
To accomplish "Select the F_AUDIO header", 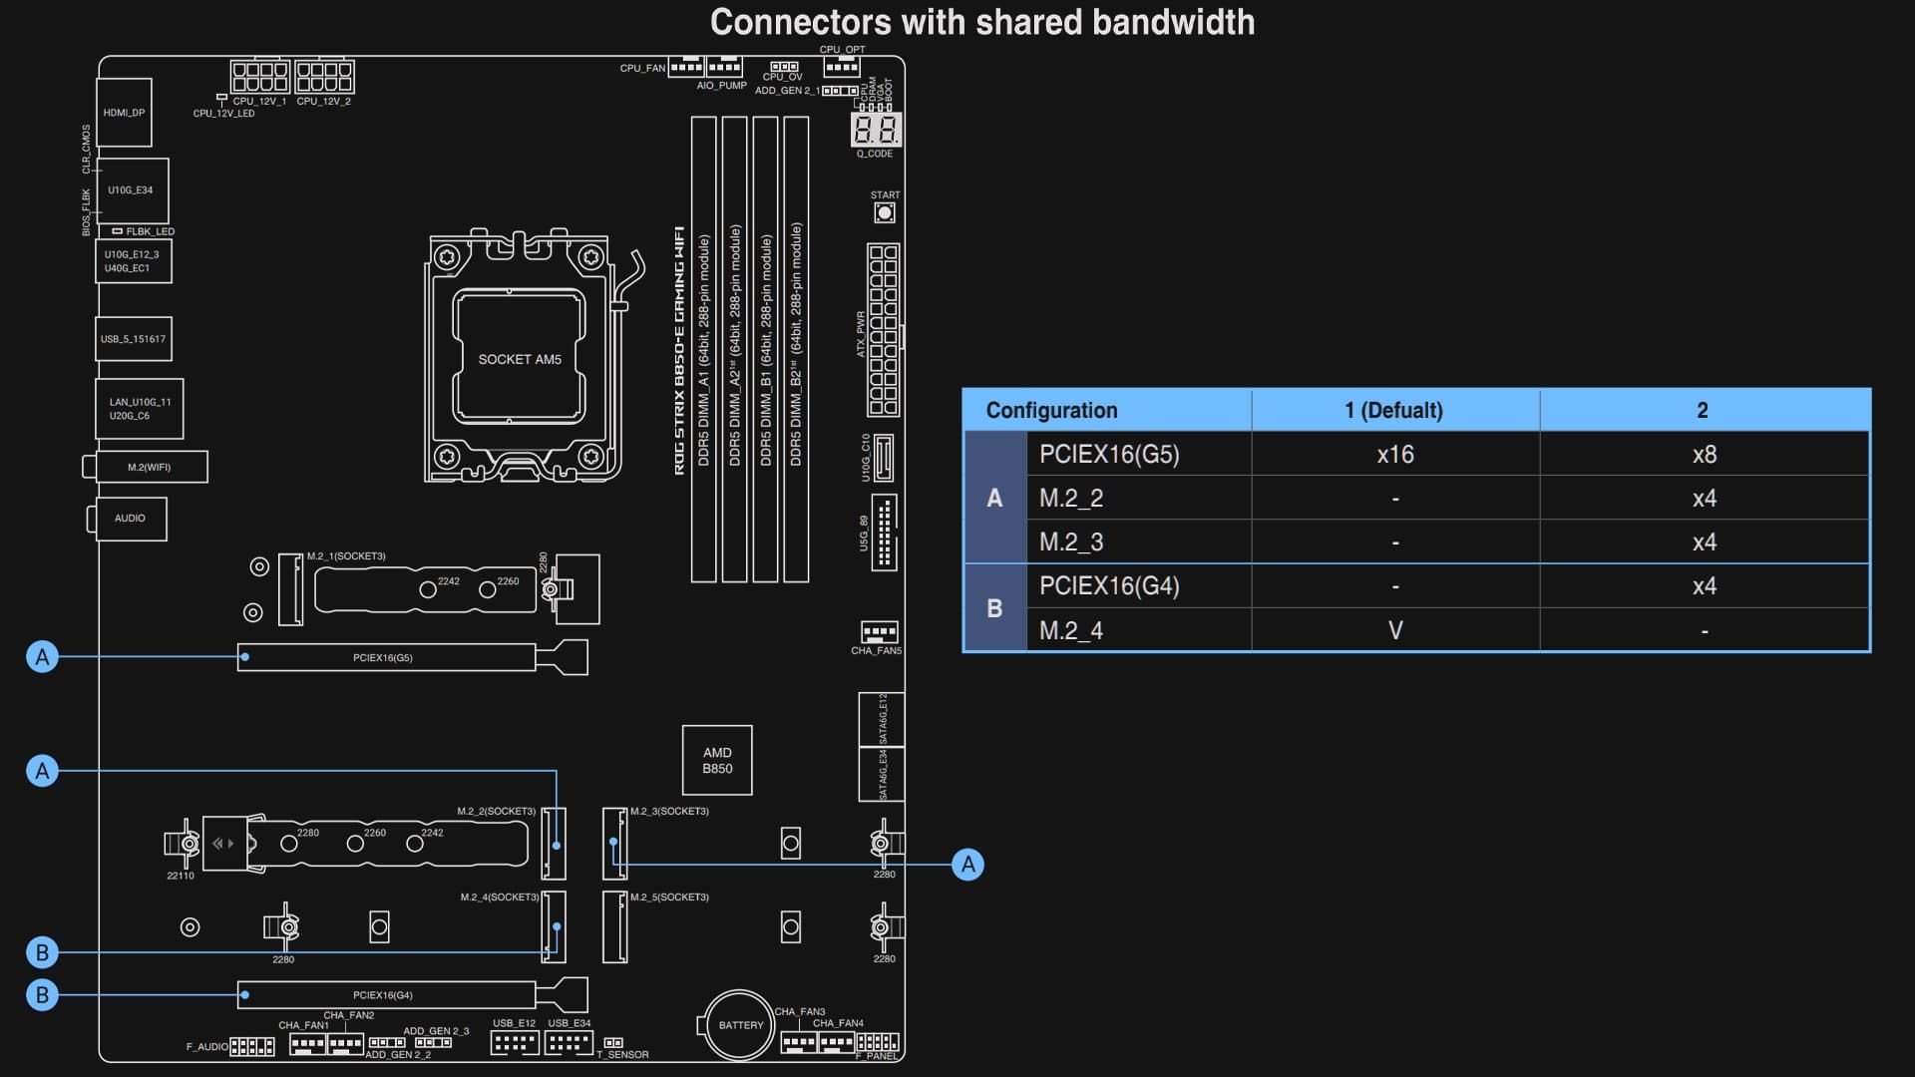I will tap(252, 1046).
